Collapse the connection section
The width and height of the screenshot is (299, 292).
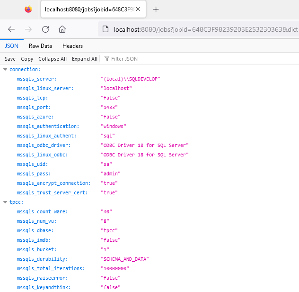point(5,69)
